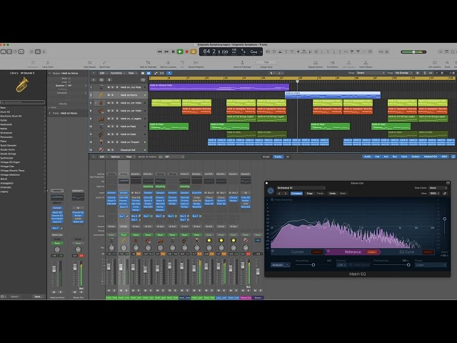
Task: Click Cut Section toolbar icon
Action: (332, 63)
